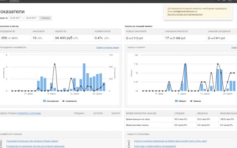
Task: Click the info icon next to ЗАКАЗОВ
Action: point(43,31)
